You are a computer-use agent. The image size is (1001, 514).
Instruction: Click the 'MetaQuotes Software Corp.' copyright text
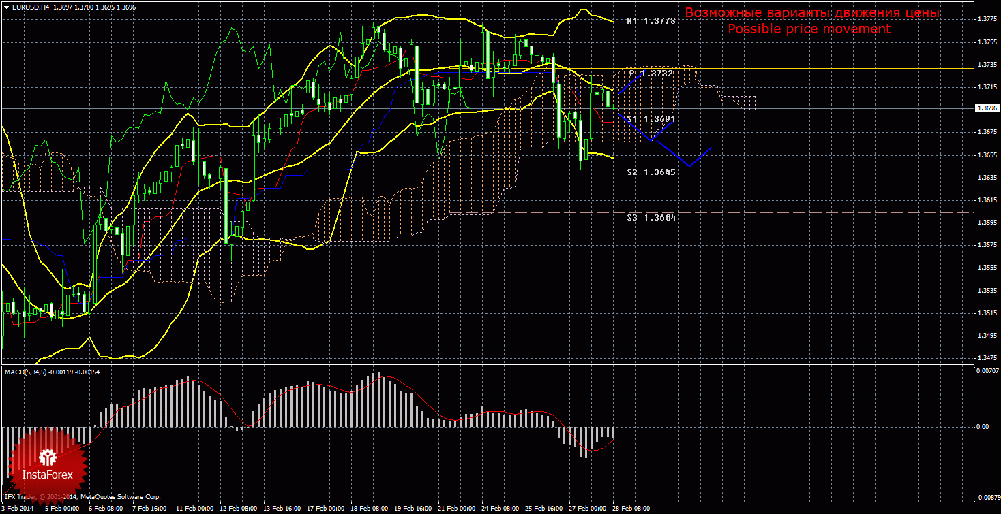[x=121, y=498]
